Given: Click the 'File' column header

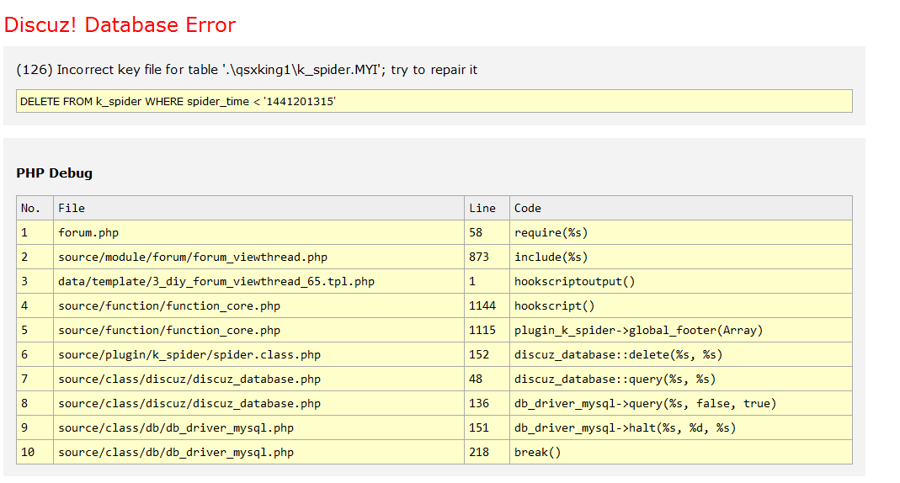Looking at the screenshot, I should pyautogui.click(x=72, y=208).
